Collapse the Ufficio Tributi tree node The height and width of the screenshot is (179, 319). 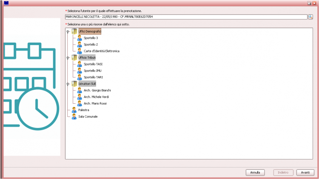tap(68, 58)
